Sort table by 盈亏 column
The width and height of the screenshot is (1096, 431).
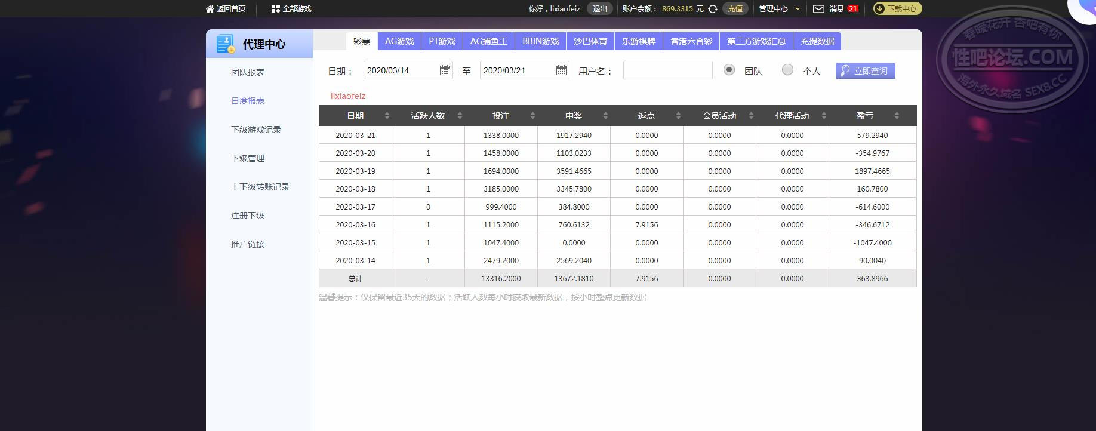897,116
